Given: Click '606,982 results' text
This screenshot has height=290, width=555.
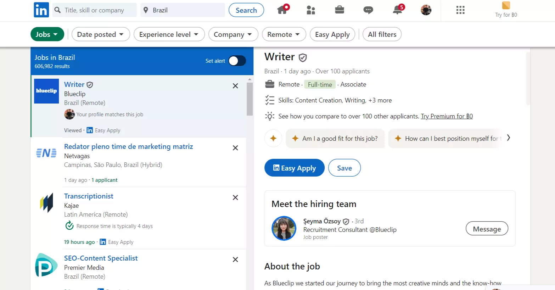Looking at the screenshot, I should (x=52, y=66).
